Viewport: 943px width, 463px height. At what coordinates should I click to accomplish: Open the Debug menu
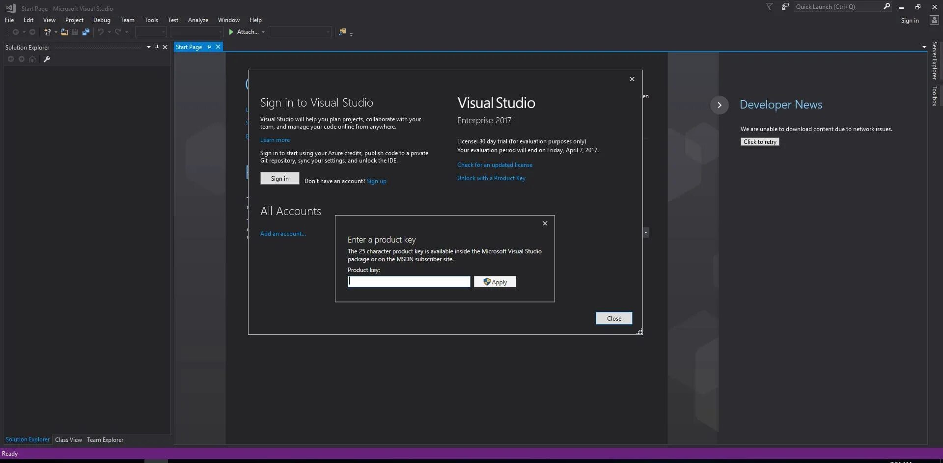tap(102, 20)
